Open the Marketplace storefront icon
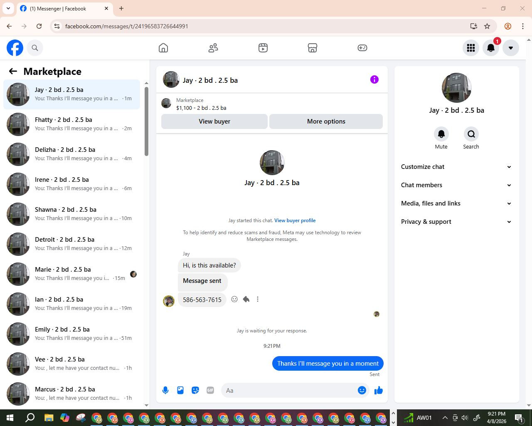 pos(313,48)
